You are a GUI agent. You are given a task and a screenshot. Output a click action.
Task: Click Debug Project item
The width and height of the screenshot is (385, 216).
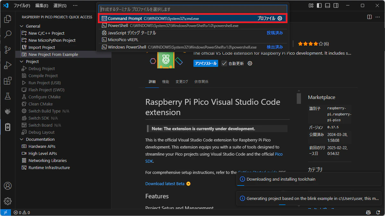click(41, 68)
